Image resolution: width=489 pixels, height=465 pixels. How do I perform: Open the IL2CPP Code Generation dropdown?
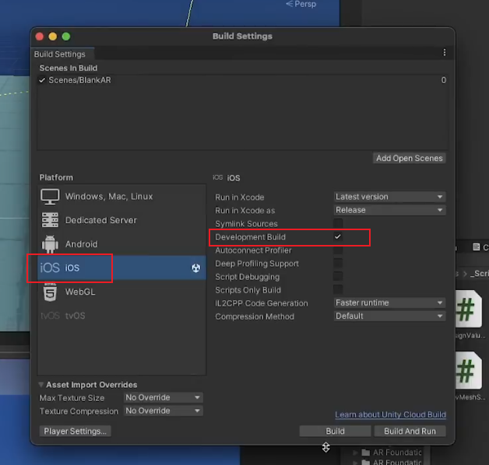click(x=389, y=303)
